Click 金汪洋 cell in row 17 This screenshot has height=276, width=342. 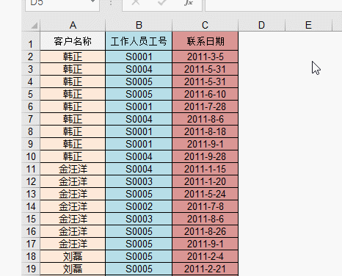point(73,244)
